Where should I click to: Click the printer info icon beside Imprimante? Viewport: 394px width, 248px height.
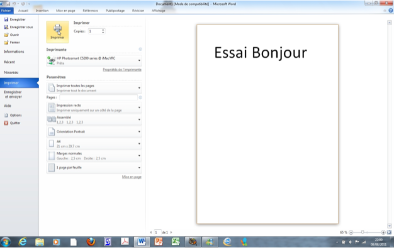(140, 49)
